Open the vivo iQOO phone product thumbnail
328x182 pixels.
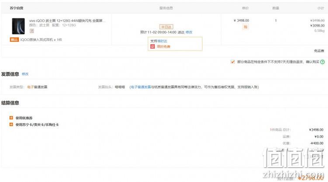18,26
